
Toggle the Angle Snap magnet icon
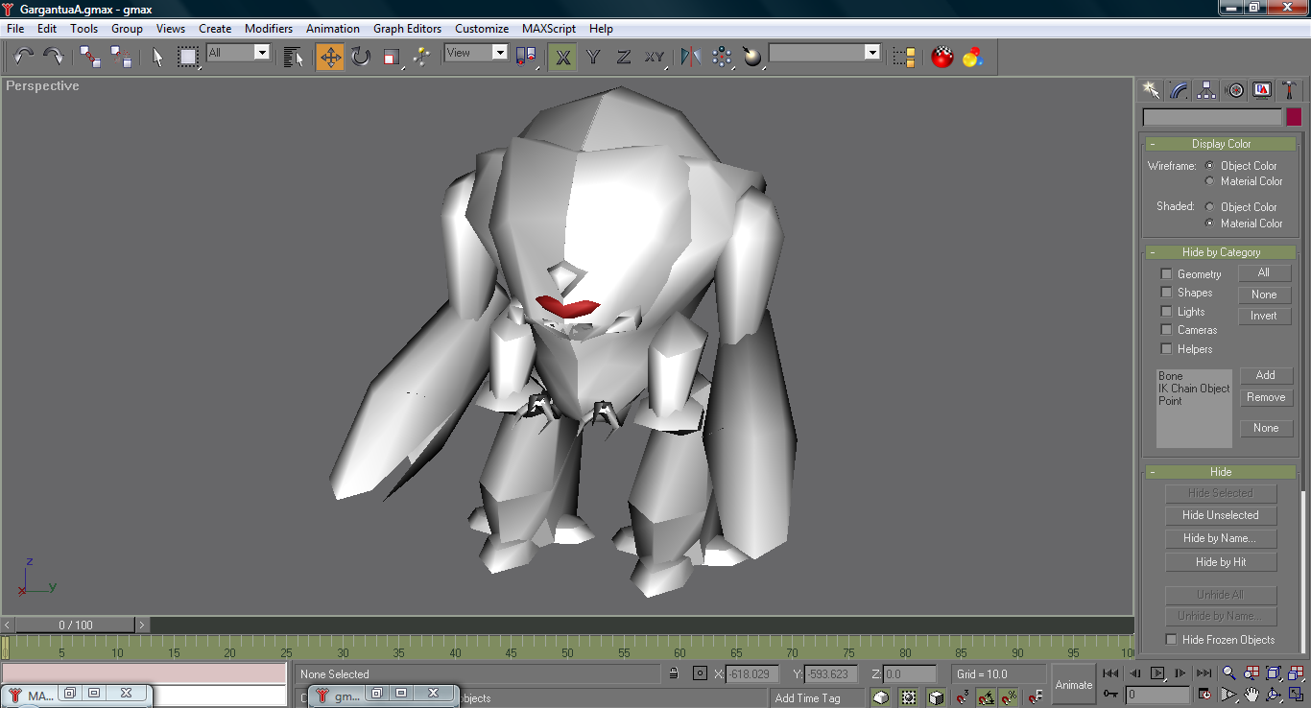pyautogui.click(x=986, y=697)
